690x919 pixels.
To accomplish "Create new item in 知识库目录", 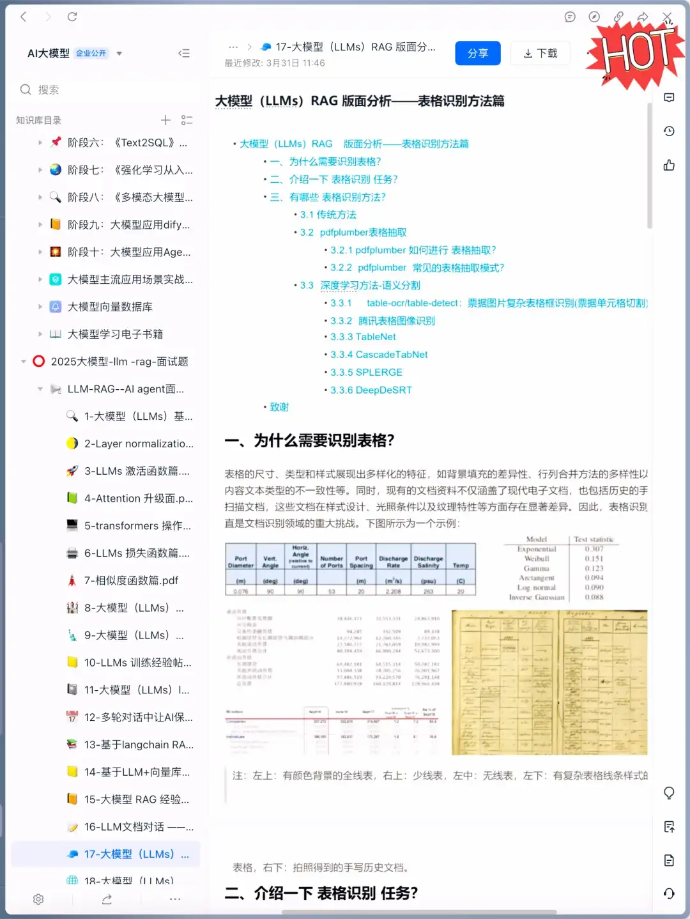I will click(165, 120).
